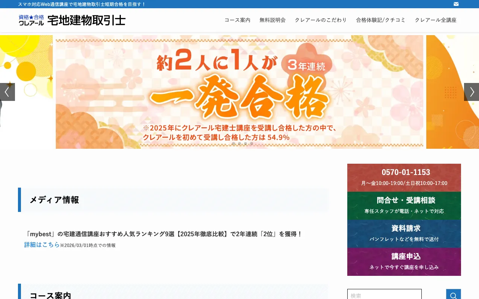The height and width of the screenshot is (299, 479).
Task: Click the メディア情報 heading
Action: pos(54,200)
